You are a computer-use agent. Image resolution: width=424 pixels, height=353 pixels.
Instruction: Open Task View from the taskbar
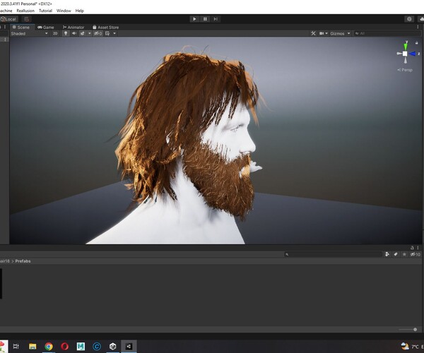click(x=16, y=346)
